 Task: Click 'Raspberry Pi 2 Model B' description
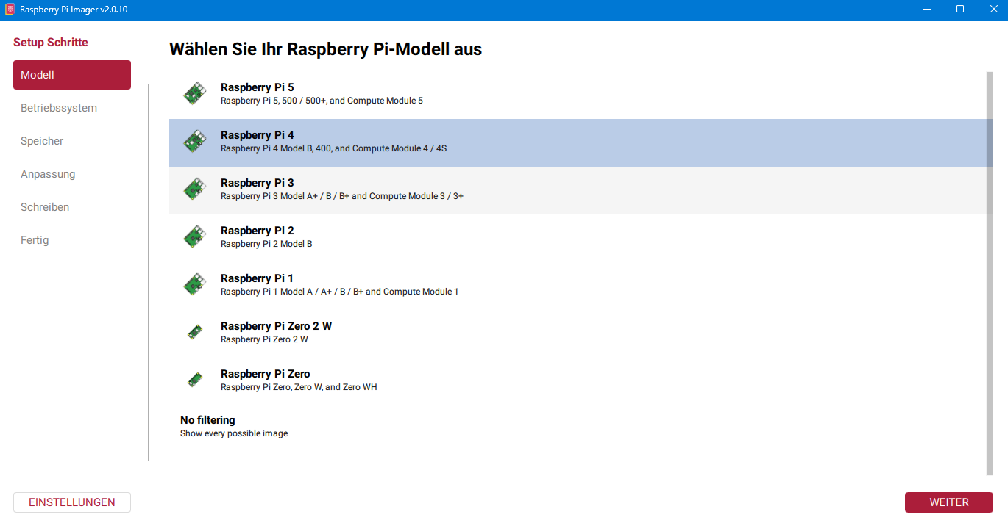(266, 244)
